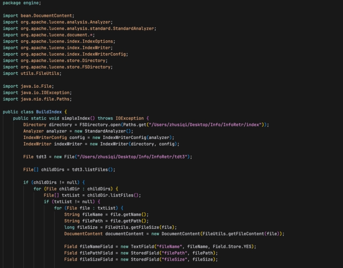Click the utils.FileUtils import statement
Screen dimensions: 343x268
[x=32, y=73]
